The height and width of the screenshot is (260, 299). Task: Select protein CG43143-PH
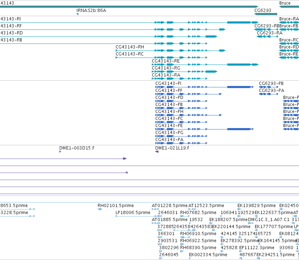169,112
